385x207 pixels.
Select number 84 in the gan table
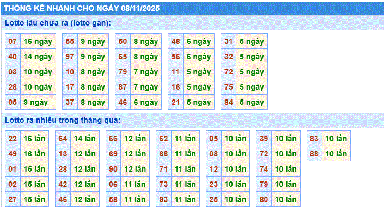tap(228, 102)
